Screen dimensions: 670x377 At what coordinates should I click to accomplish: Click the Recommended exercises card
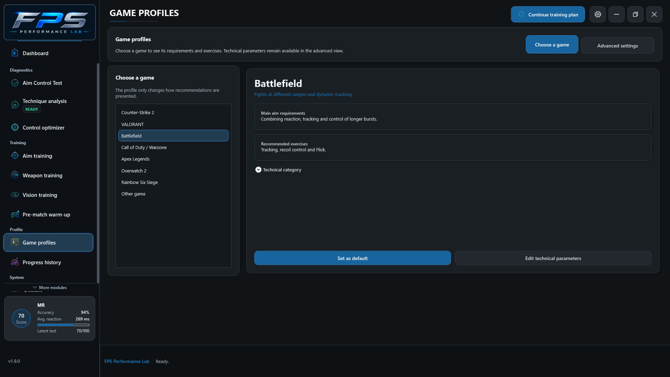pyautogui.click(x=453, y=147)
